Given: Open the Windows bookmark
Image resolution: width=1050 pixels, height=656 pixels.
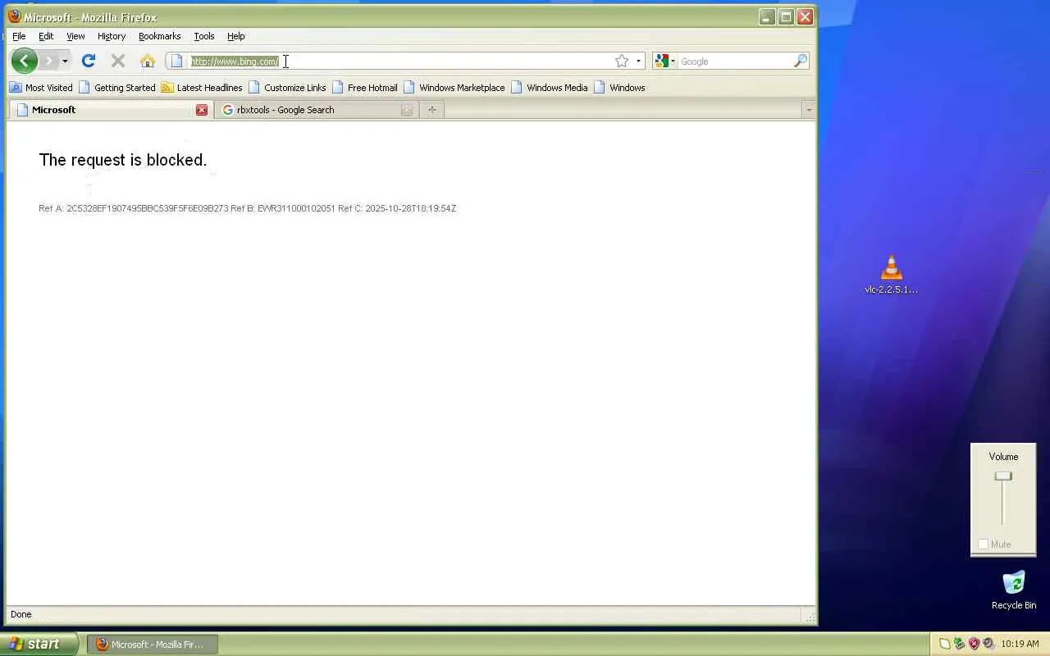Looking at the screenshot, I should pos(619,87).
